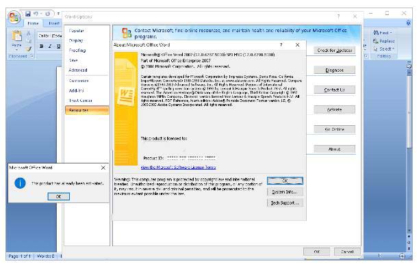Select Display in Word Options list
Viewport: 419px width, 277px height.
point(86,40)
